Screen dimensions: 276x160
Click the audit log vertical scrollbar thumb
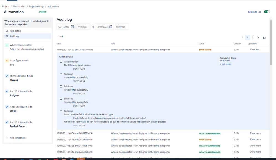point(271,42)
